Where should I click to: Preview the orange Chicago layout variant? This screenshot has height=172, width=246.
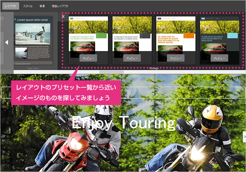[x=175, y=58]
